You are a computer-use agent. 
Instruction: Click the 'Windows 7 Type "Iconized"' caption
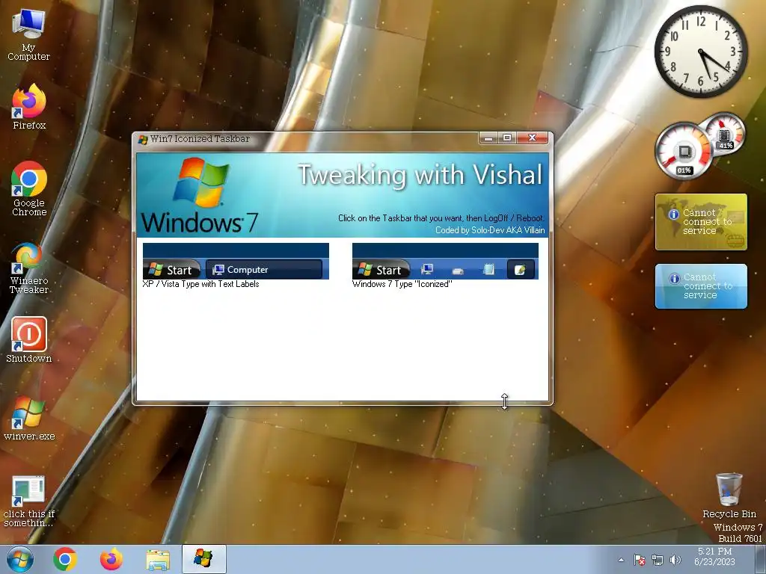[x=402, y=284]
